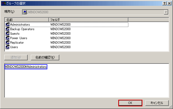Click the 追加(A) button

[16, 57]
